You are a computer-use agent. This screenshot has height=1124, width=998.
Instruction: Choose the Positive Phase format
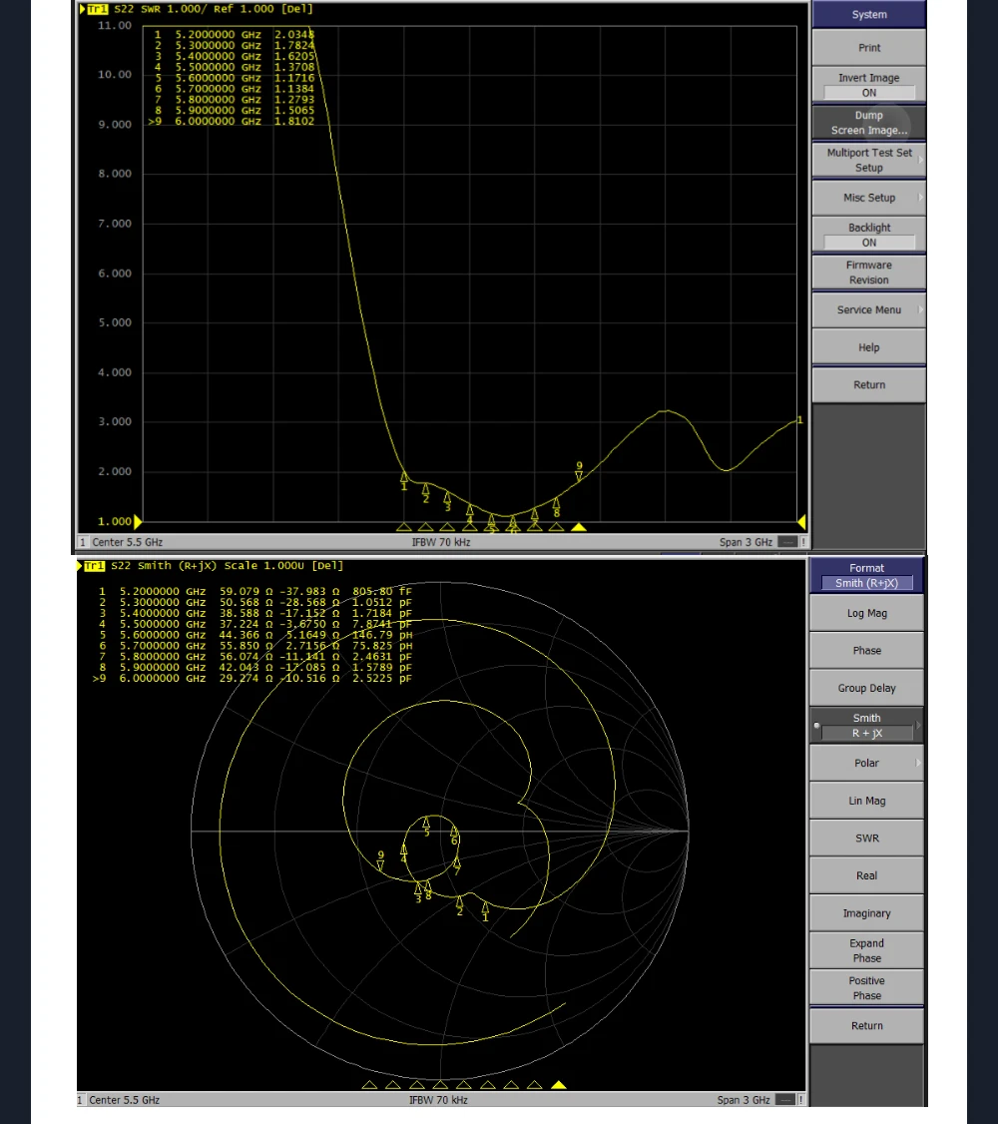point(867,988)
